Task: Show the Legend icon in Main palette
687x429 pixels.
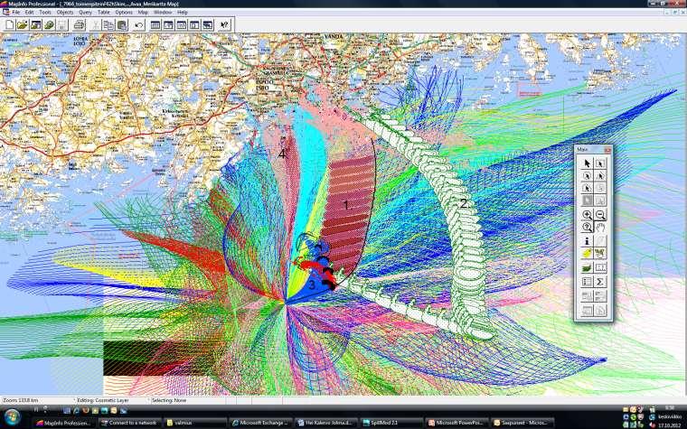Action: [x=587, y=282]
